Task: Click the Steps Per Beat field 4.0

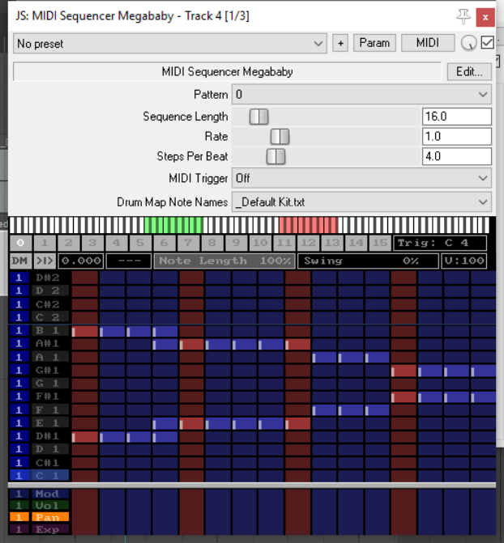Action: pos(456,156)
